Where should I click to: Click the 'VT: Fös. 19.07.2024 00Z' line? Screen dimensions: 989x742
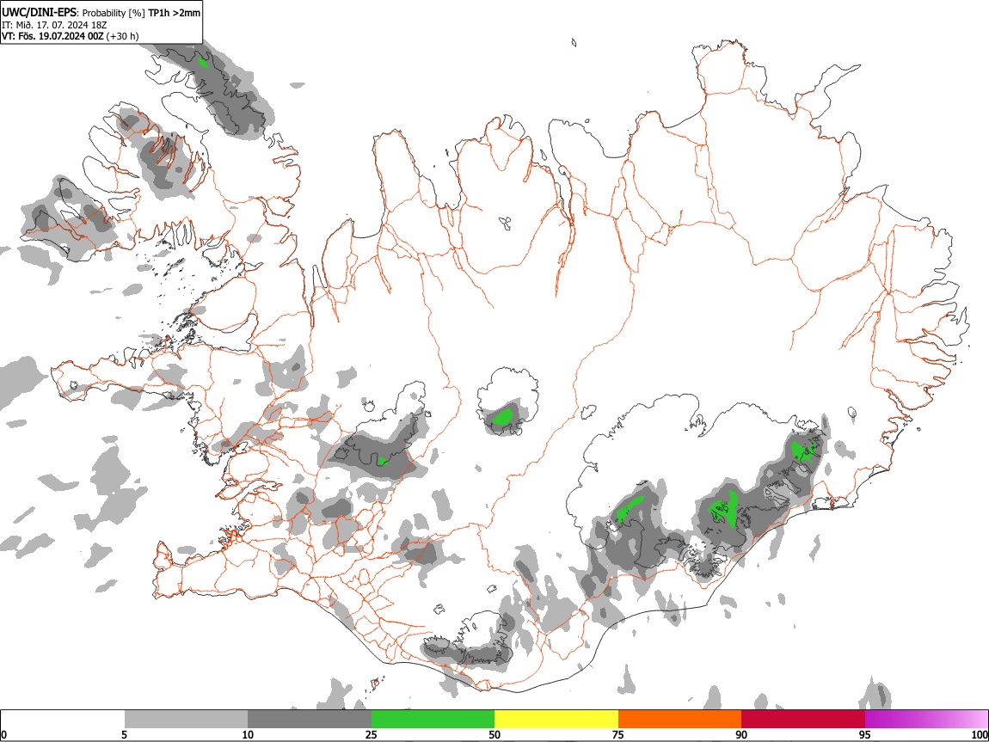tap(52, 36)
